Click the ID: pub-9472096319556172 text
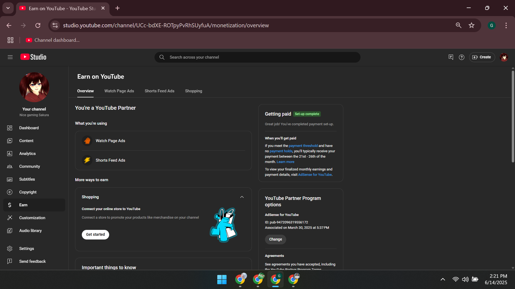515x289 pixels. click(x=286, y=222)
